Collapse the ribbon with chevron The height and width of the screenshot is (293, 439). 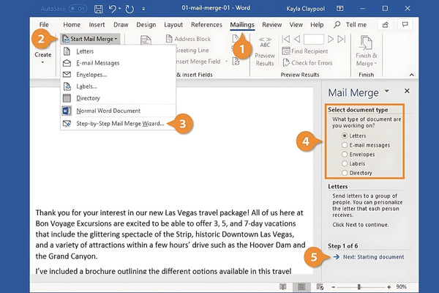pos(411,75)
